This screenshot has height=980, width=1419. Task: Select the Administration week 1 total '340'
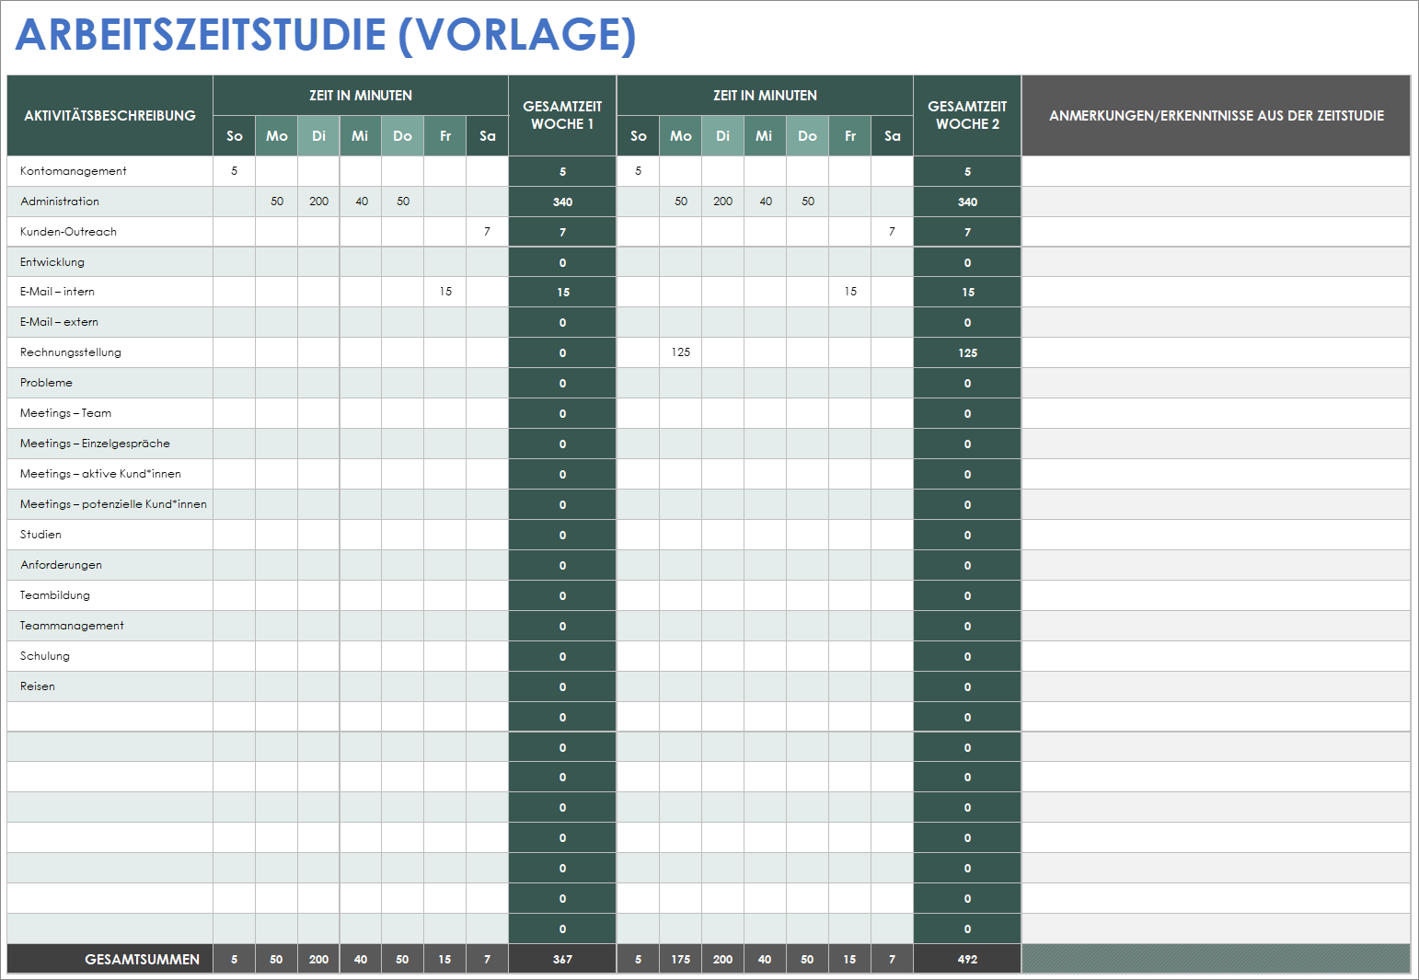pyautogui.click(x=562, y=202)
